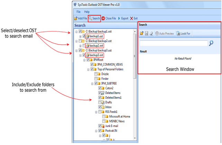222x145 pixels.
Task: Check the RSS Feeds1 folder checkbox
Action: [x=100, y=112]
